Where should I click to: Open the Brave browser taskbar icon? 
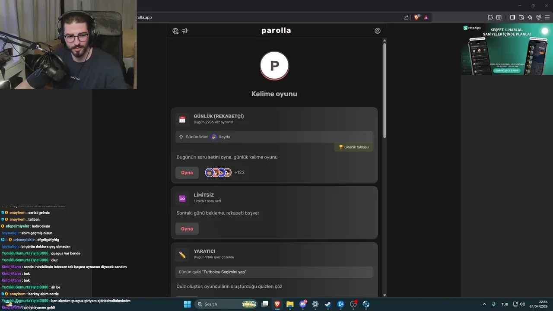277,304
